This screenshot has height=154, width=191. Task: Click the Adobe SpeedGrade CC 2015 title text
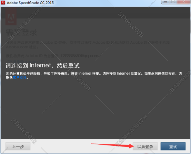tap(30, 3)
